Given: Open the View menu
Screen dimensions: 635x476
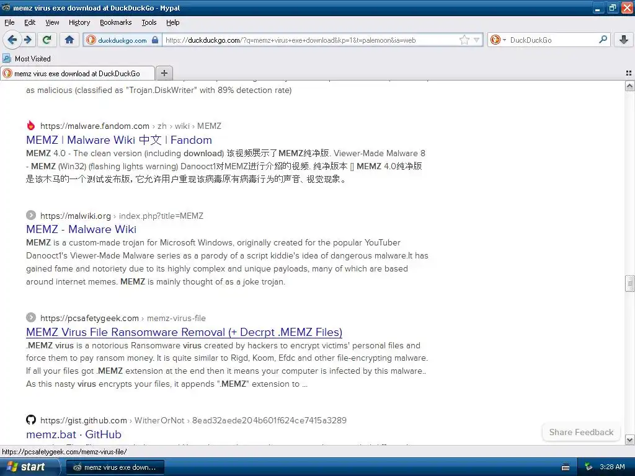Looking at the screenshot, I should [x=52, y=23].
